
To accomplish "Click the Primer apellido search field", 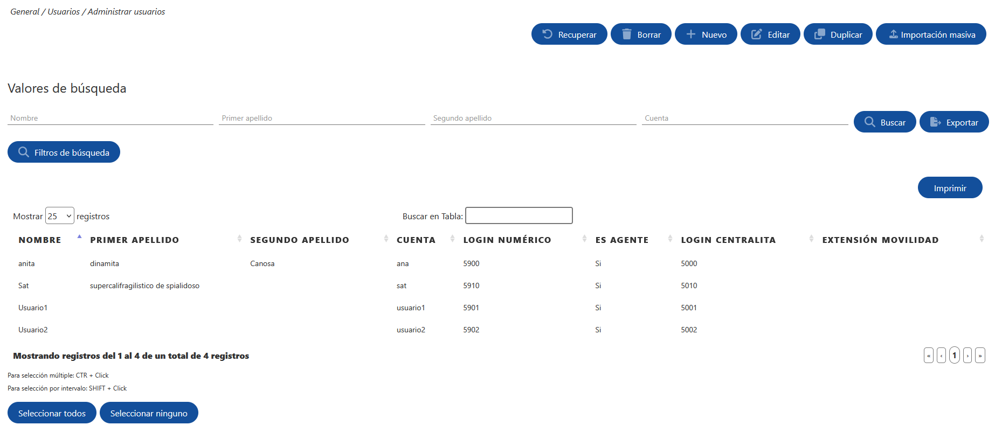I will pos(322,118).
